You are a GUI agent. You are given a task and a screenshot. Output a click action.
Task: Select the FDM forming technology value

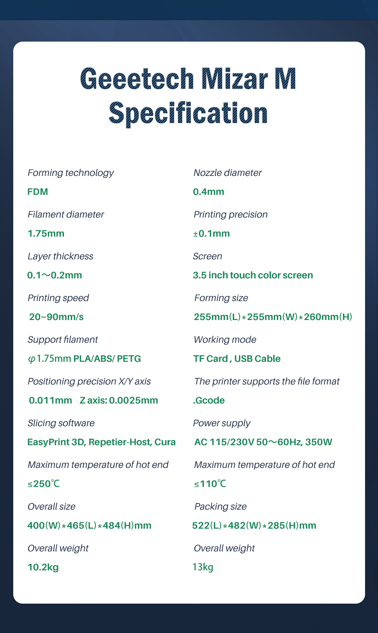[x=38, y=192]
